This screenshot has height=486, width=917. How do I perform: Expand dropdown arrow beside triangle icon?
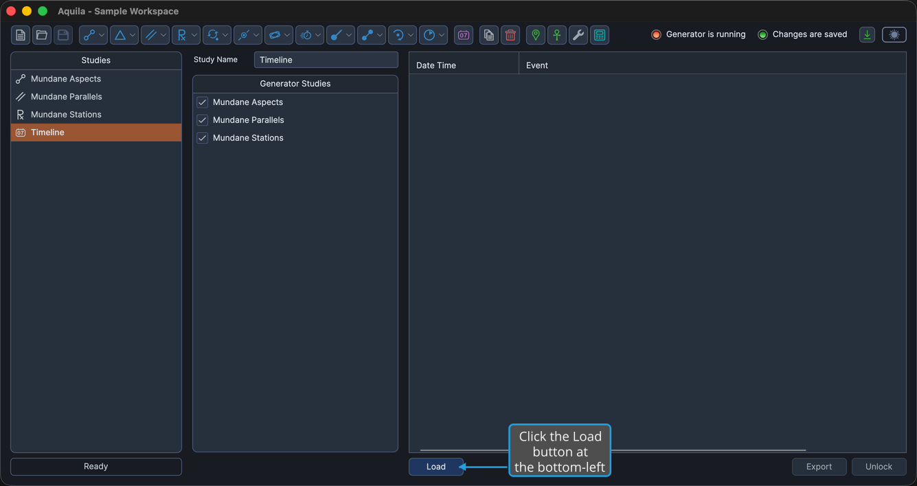[x=133, y=35]
